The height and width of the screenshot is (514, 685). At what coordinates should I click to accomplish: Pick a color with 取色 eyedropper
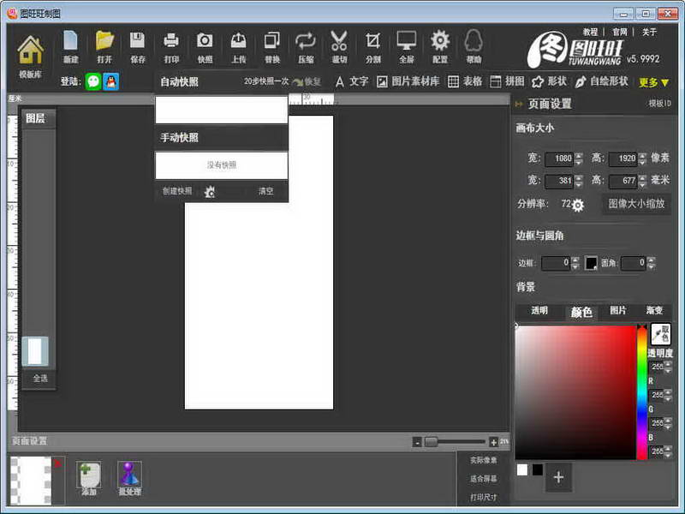click(660, 334)
